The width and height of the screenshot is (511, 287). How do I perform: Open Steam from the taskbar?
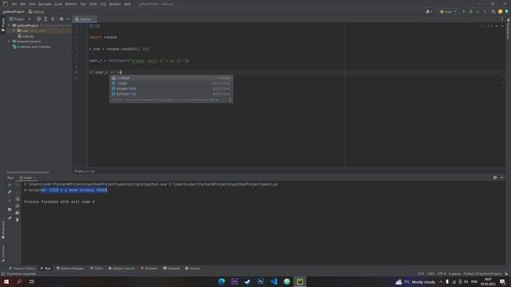coord(248,281)
